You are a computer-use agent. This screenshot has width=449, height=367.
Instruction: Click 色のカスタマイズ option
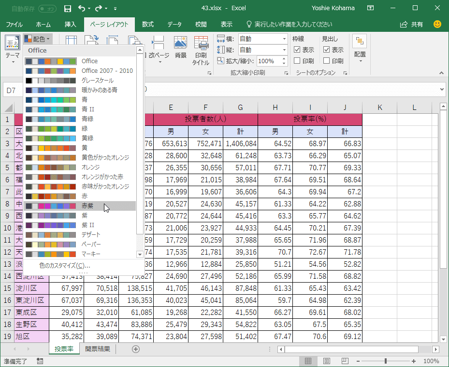point(64,265)
